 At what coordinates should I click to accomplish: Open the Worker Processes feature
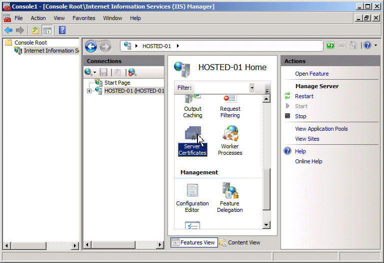pyautogui.click(x=230, y=141)
